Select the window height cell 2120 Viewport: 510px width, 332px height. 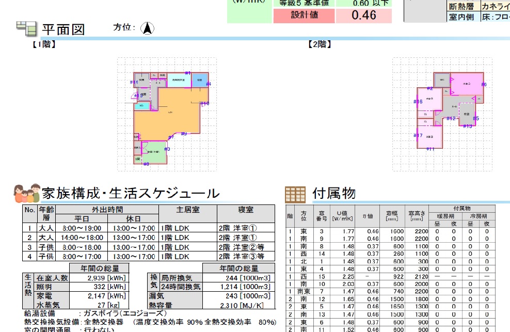click(417, 276)
